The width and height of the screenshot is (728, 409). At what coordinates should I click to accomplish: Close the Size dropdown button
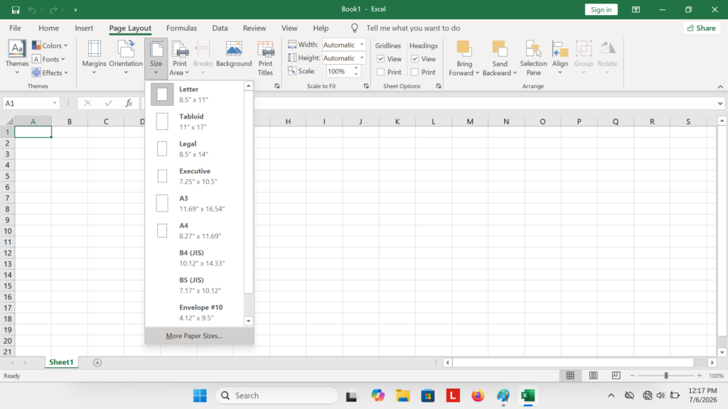tap(156, 58)
